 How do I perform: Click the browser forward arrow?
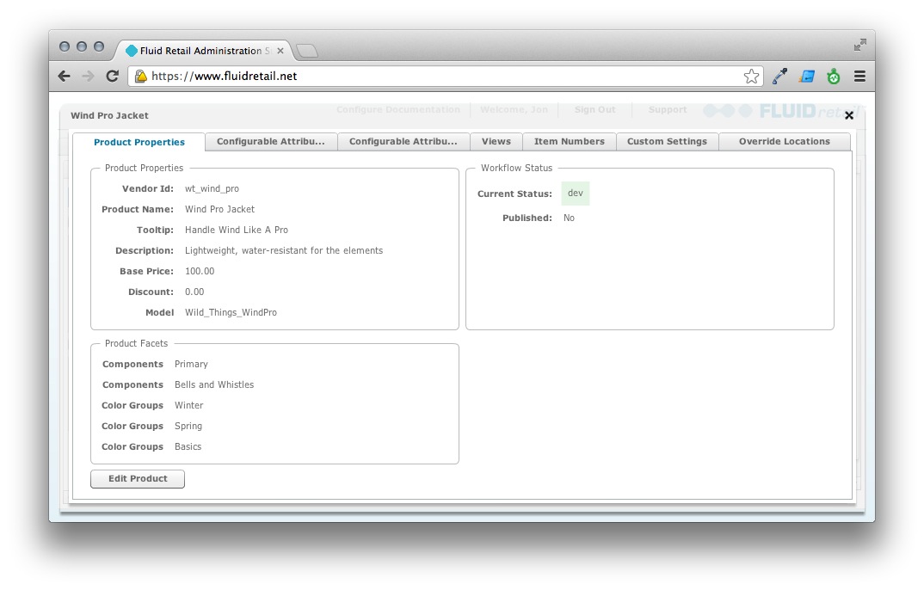pyautogui.click(x=88, y=76)
